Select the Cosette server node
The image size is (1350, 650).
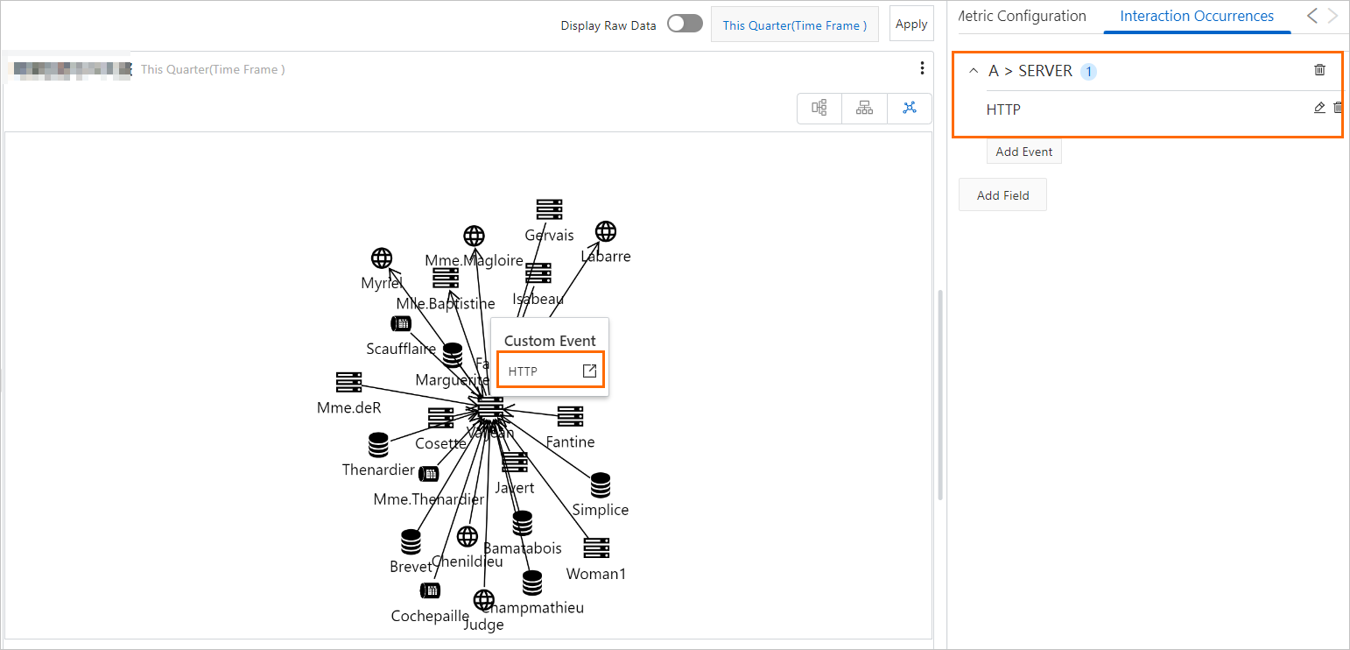(x=440, y=419)
